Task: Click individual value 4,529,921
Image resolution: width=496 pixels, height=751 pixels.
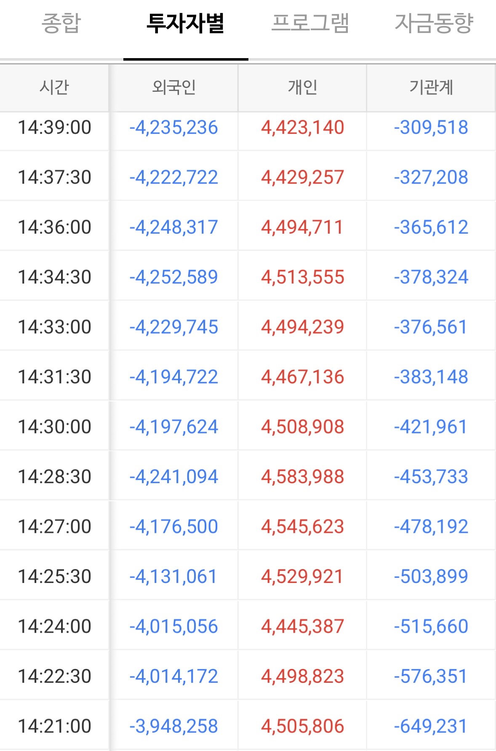Action: coord(302,577)
